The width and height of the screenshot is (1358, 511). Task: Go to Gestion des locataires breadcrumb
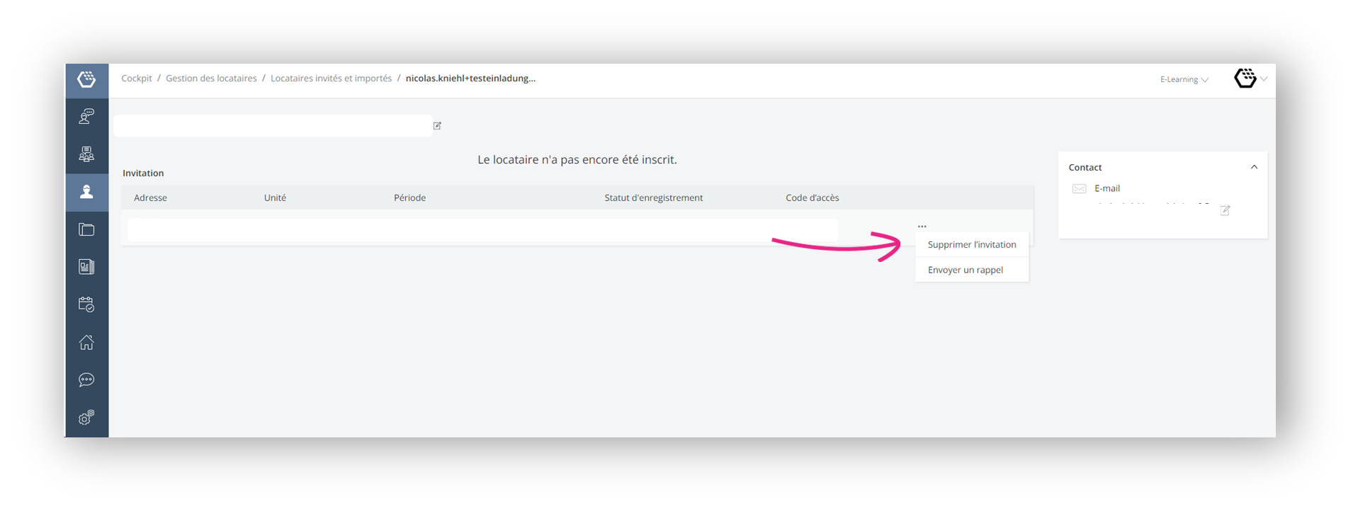(211, 79)
